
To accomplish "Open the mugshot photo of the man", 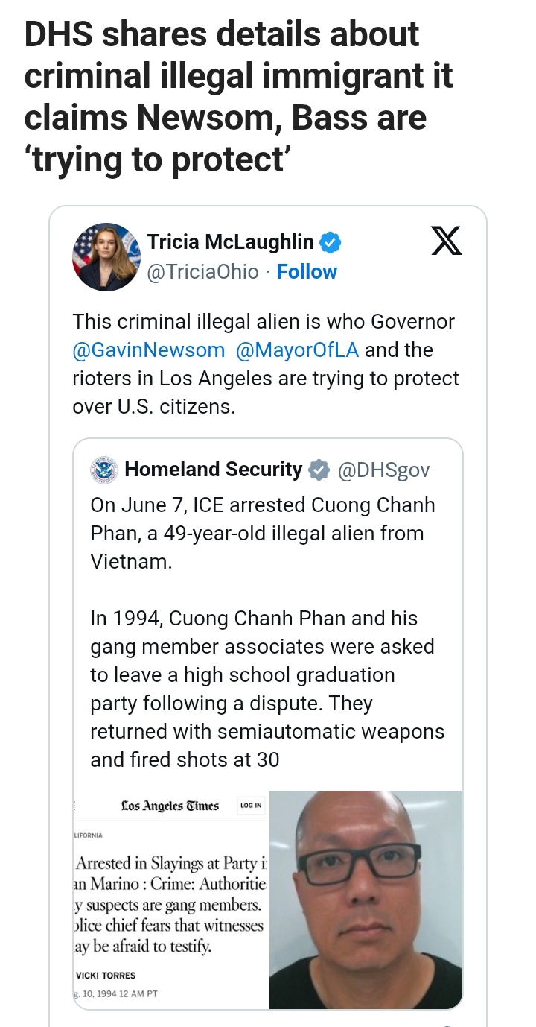I will (x=366, y=900).
